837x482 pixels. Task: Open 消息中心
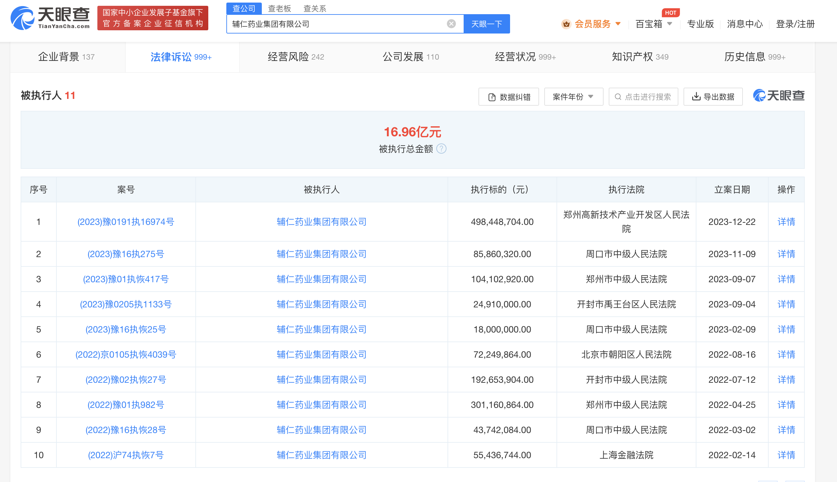click(745, 24)
